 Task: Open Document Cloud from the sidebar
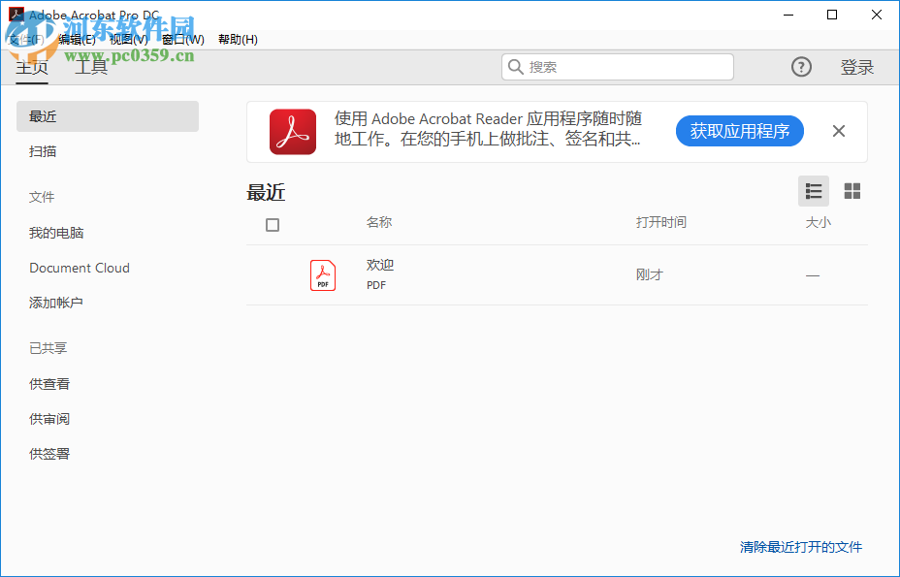coord(80,267)
